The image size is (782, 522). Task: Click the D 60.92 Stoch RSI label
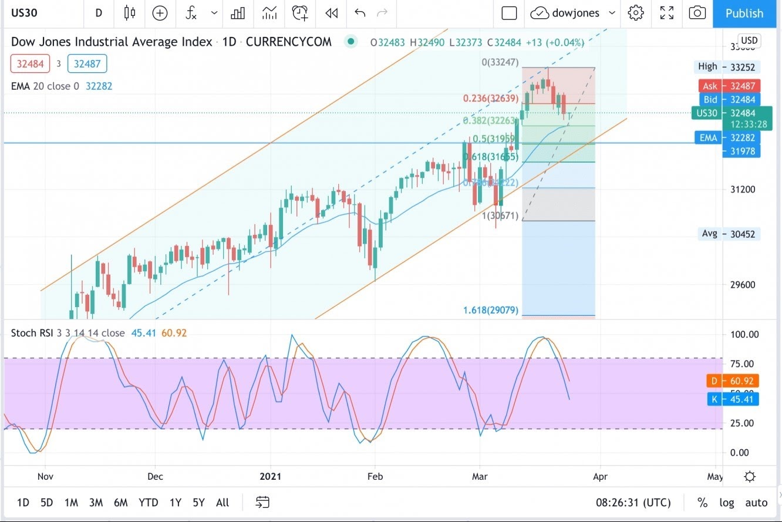[x=733, y=381]
